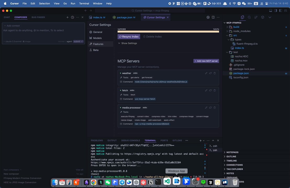Open the Search view icon in sidebar
Screen dimensions: 290x188
[249, 17]
